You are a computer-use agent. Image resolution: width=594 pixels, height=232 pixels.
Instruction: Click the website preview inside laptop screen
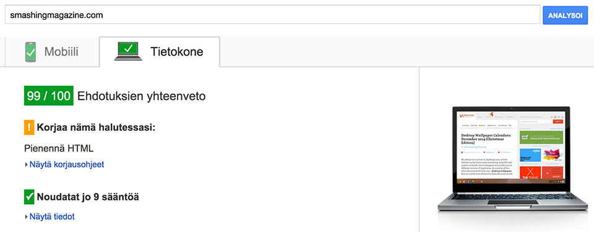pyautogui.click(x=511, y=145)
